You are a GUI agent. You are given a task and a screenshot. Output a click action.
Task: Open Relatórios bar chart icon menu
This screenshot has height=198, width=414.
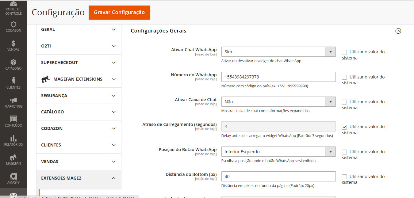click(13, 141)
